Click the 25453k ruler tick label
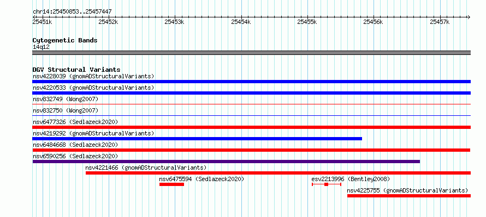This screenshot has height=217, width=486. click(x=175, y=22)
